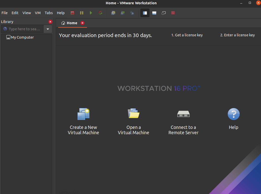The width and height of the screenshot is (261, 194).
Task: Select My Computer in the library tree
Action: [x=20, y=37]
